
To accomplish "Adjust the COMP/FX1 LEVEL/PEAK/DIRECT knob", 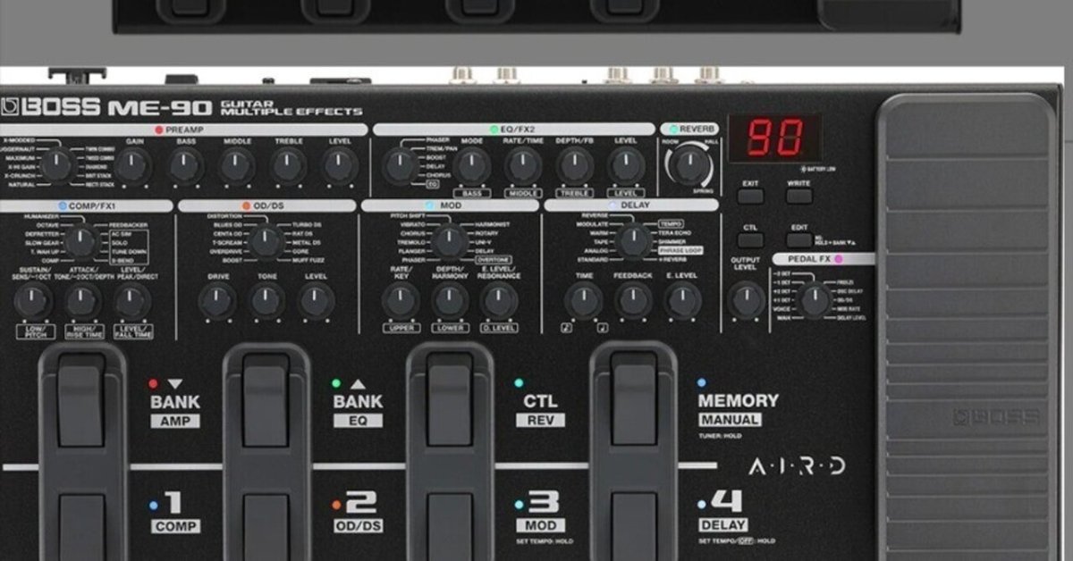I will click(132, 302).
